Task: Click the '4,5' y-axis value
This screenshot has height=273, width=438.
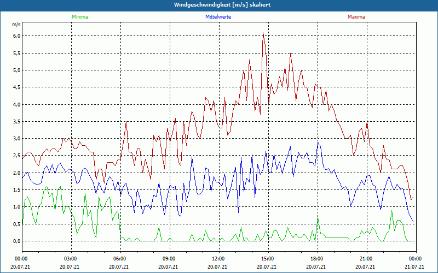Action: click(x=17, y=87)
